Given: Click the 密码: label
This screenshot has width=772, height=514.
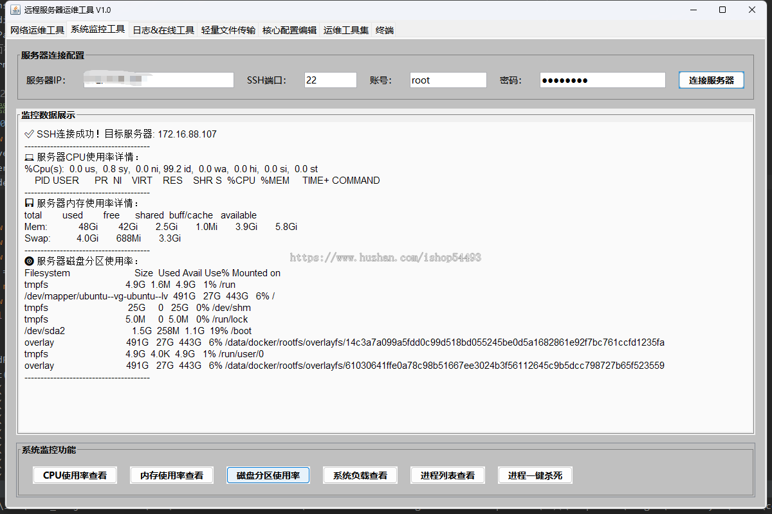Looking at the screenshot, I should pos(511,80).
